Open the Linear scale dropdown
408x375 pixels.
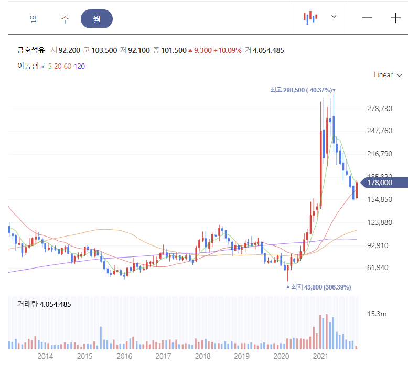click(x=388, y=75)
